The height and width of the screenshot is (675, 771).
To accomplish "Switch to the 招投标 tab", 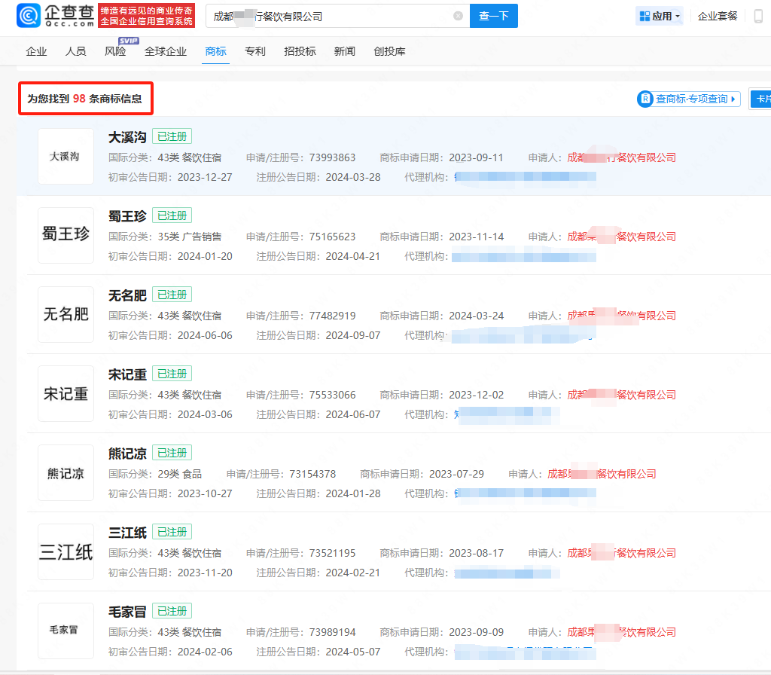I will [300, 51].
